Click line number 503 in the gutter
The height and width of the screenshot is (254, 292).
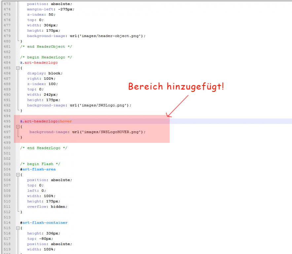7,164
